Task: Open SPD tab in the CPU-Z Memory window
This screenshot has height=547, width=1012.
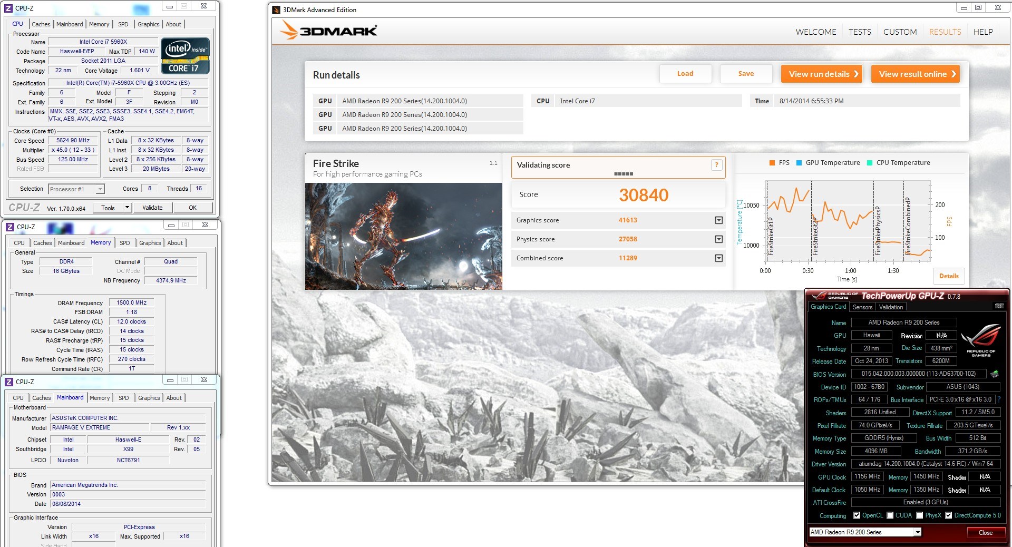Action: point(124,243)
